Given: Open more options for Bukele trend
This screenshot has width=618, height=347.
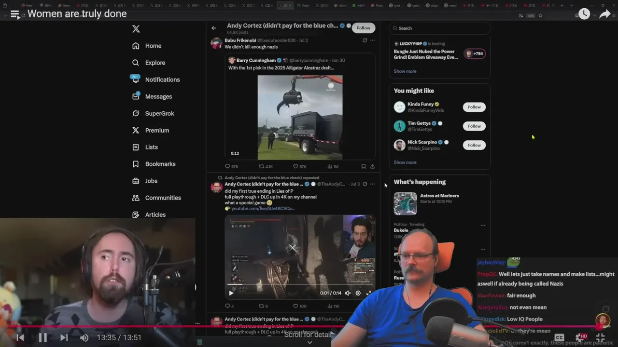Looking at the screenshot, I should point(483,225).
